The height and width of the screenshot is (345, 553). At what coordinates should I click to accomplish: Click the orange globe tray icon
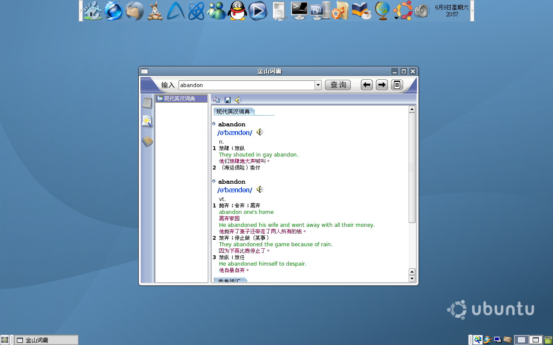pyautogui.click(x=488, y=340)
